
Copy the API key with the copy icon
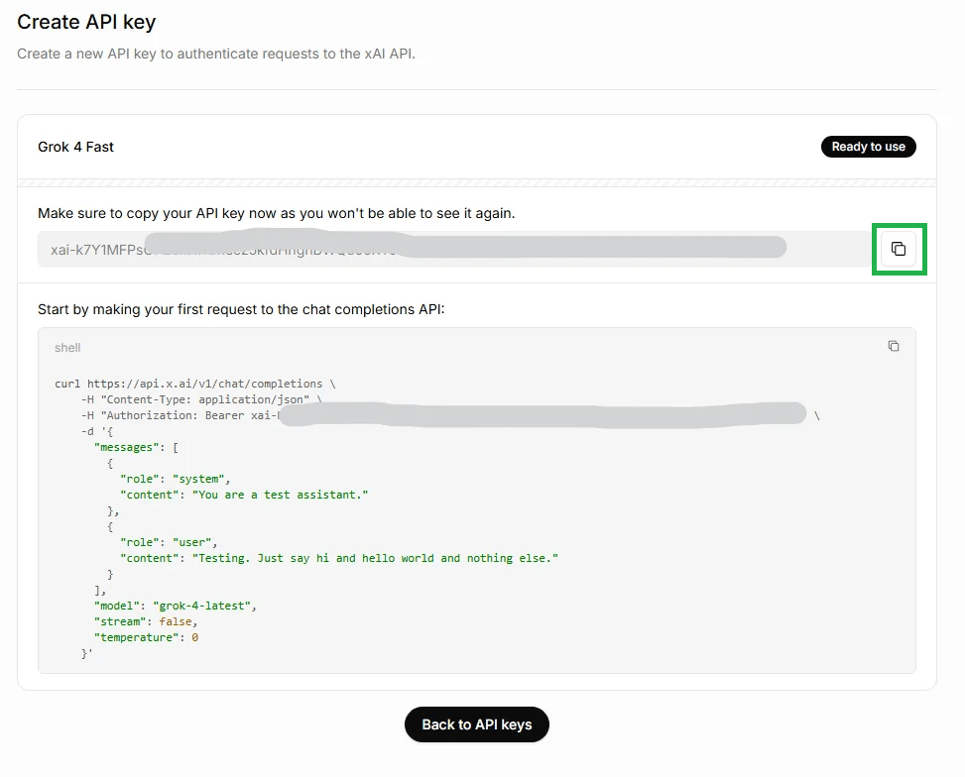(899, 249)
